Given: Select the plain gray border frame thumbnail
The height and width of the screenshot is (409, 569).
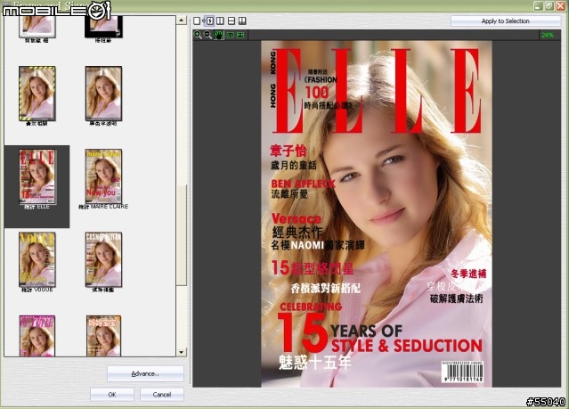Looking at the screenshot, I should pyautogui.click(x=103, y=94).
